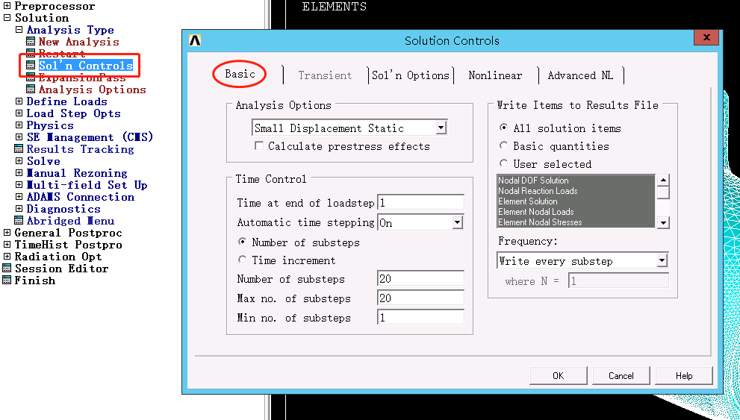The height and width of the screenshot is (420, 740).
Task: Open Automatic time stepping dropdown
Action: click(457, 222)
